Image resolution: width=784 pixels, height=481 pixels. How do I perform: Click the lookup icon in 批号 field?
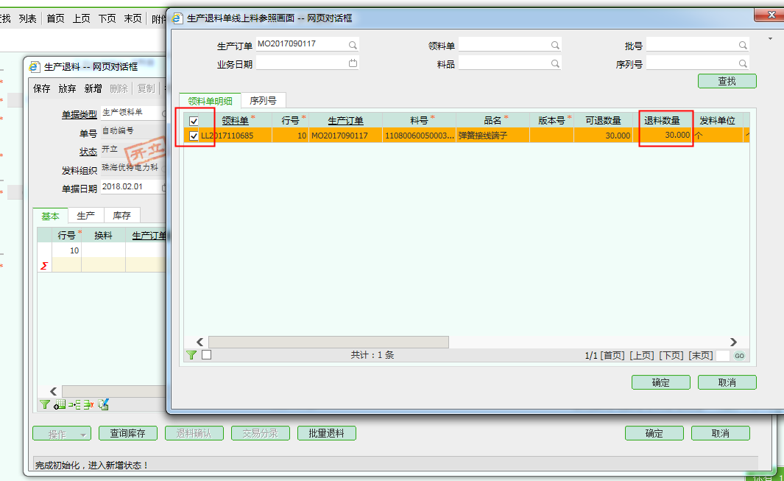(x=743, y=45)
